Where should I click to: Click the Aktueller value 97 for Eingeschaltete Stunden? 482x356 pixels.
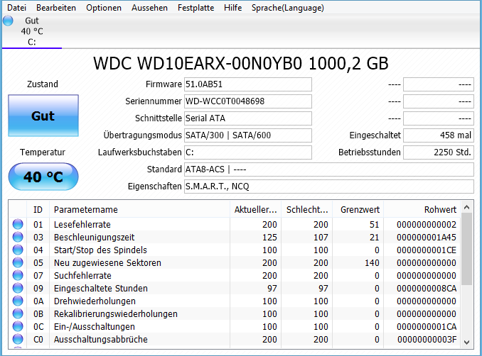[272, 288]
